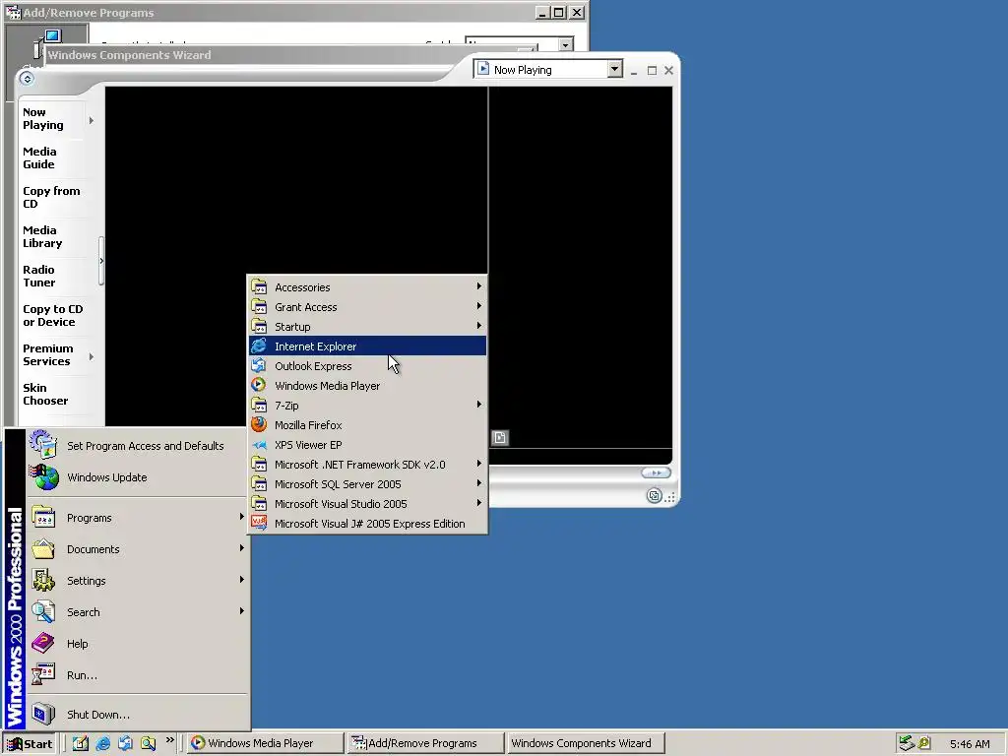
Task: Click the network connection tray icon
Action: coord(907,743)
